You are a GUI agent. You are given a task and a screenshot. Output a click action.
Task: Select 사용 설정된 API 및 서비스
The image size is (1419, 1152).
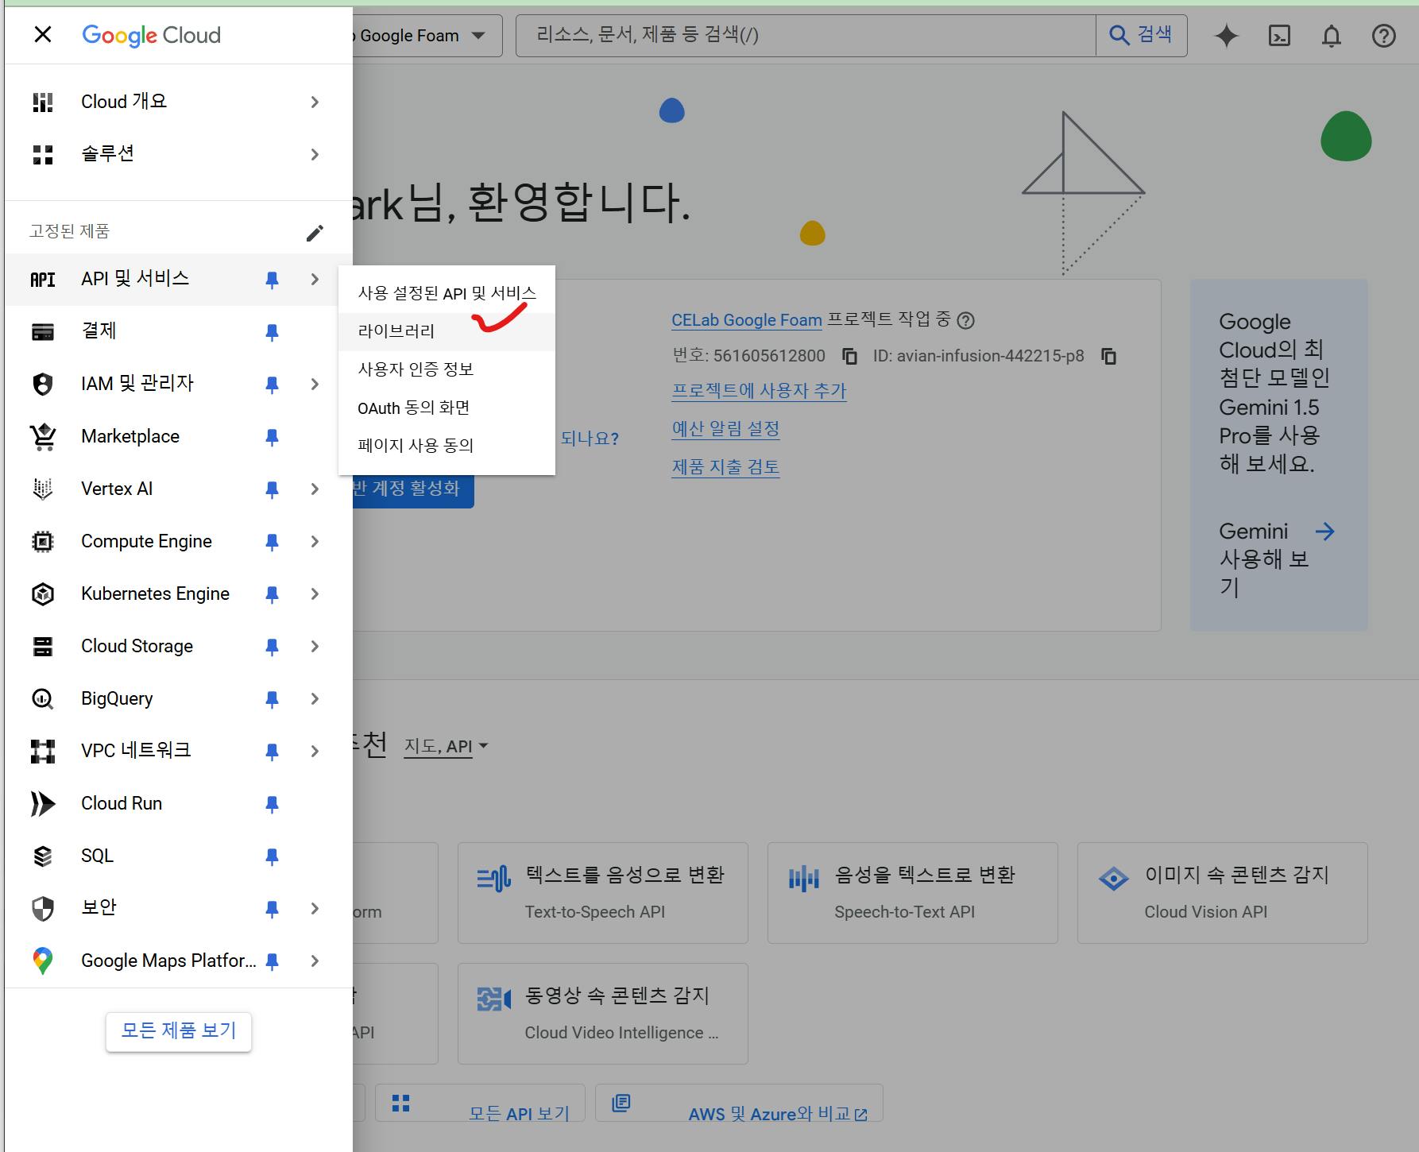pyautogui.click(x=447, y=293)
